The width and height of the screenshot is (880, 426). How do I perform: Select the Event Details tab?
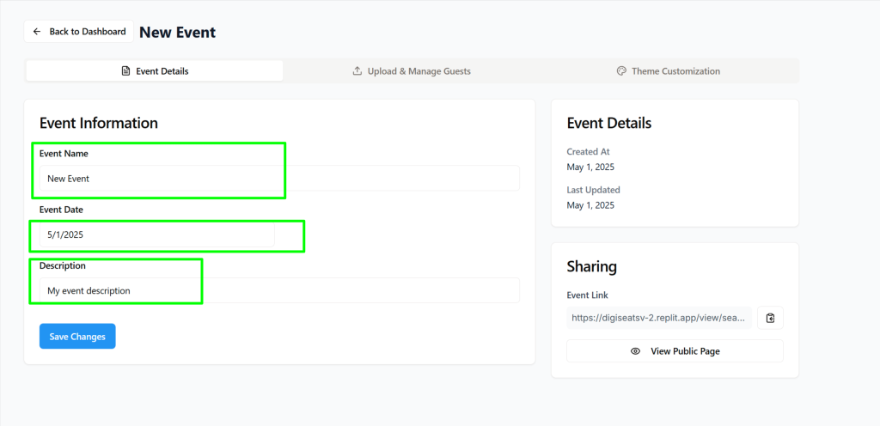pos(155,71)
